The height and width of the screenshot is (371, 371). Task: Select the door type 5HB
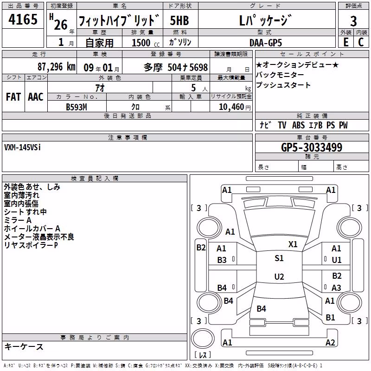(x=179, y=20)
